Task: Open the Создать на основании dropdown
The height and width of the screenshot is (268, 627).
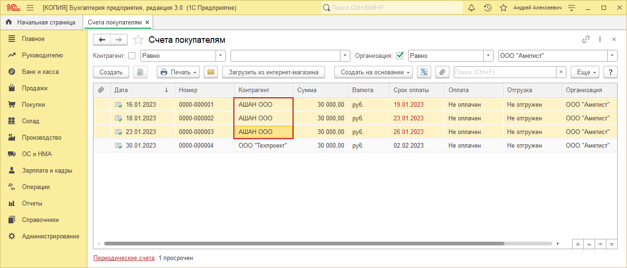Action: [373, 72]
